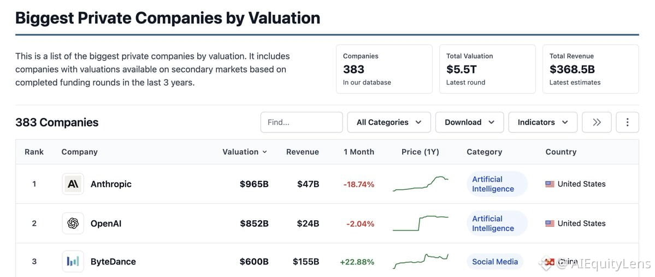Click the Anthropic company logo icon
The image size is (655, 277).
[x=73, y=184]
